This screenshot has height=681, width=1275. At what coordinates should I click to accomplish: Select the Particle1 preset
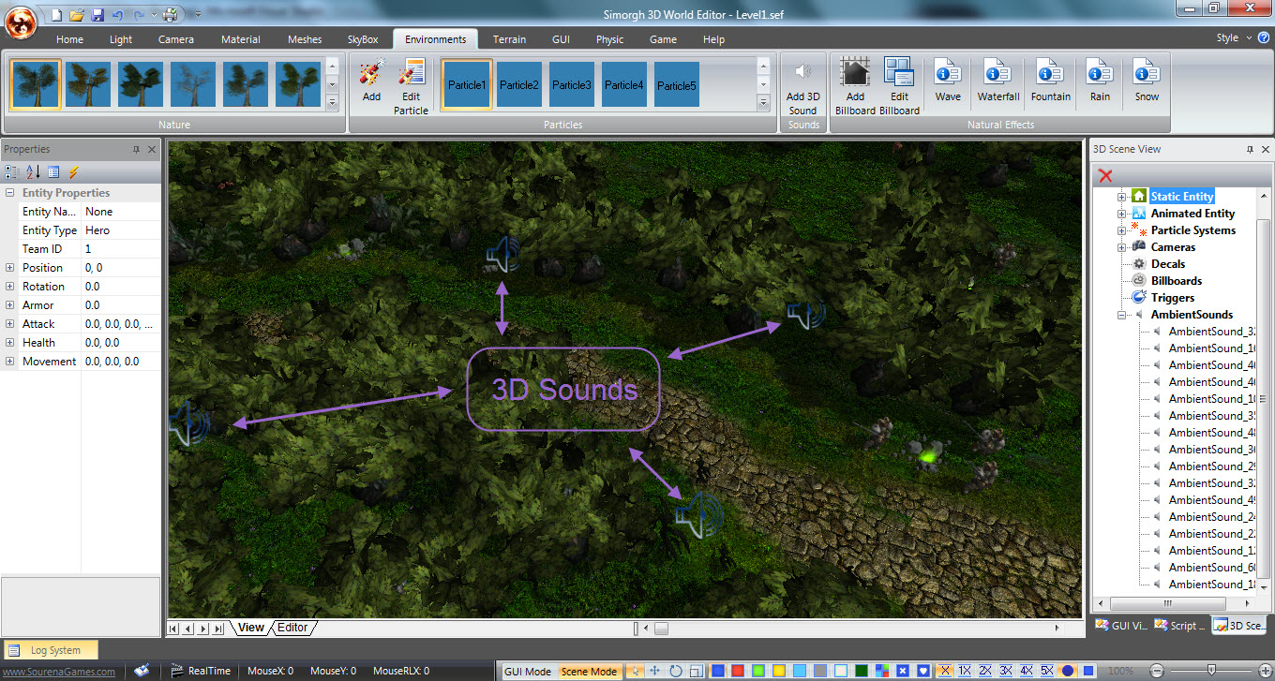pyautogui.click(x=467, y=85)
